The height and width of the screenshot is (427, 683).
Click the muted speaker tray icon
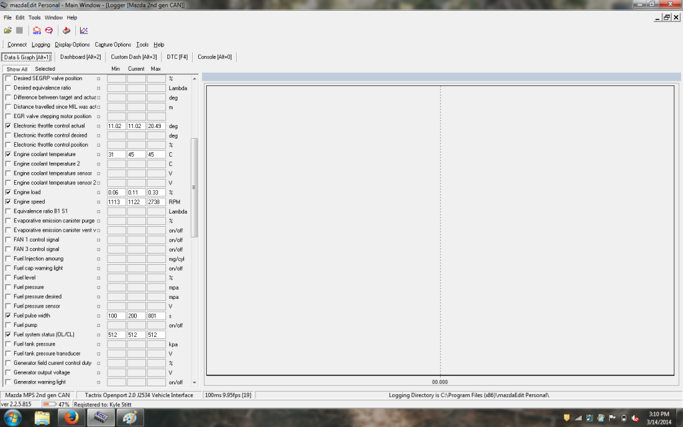635,418
